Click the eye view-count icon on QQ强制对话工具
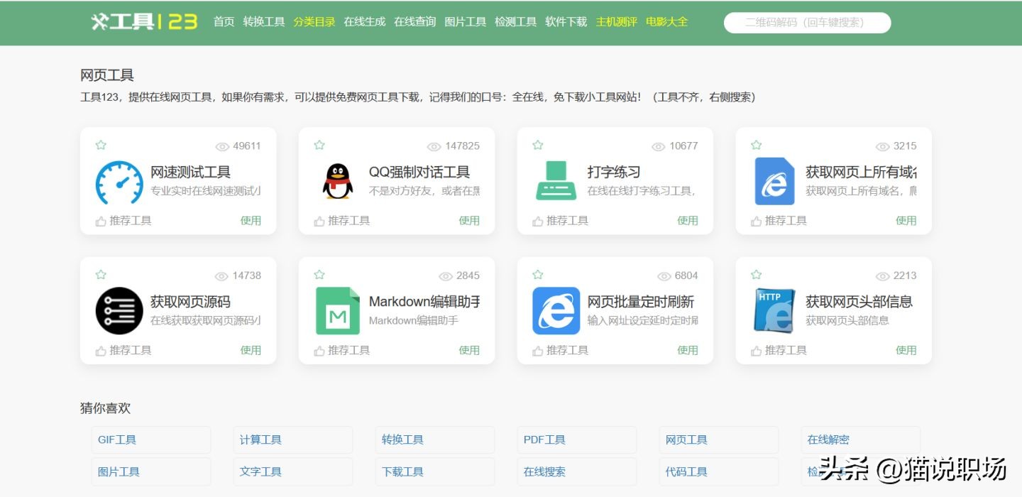Viewport: 1022px width, 497px height. 434,146
